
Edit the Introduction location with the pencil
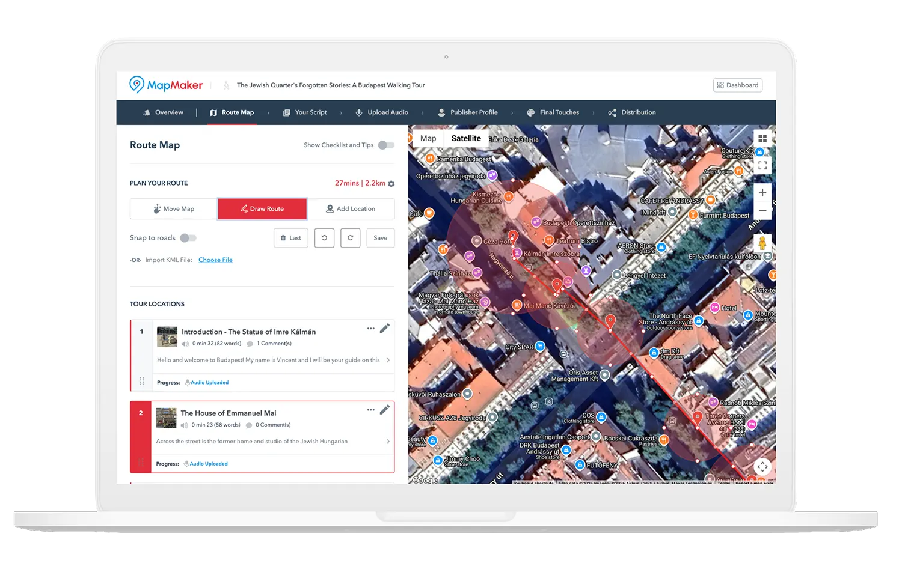385,328
